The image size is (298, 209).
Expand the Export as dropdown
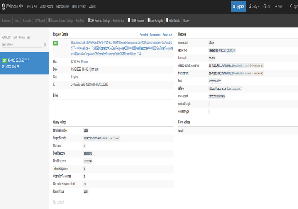tap(167, 35)
